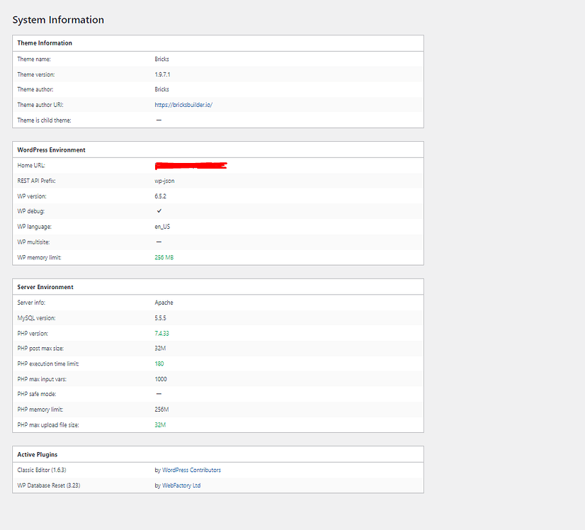
Task: Click the PHP max input vars label
Action: [x=42, y=379]
